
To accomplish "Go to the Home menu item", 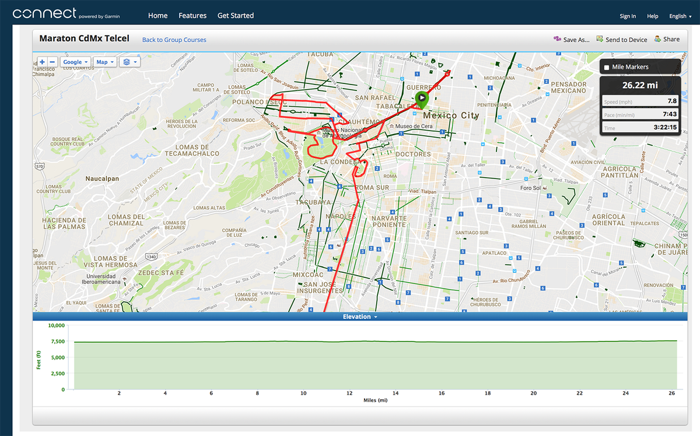I will 157,16.
